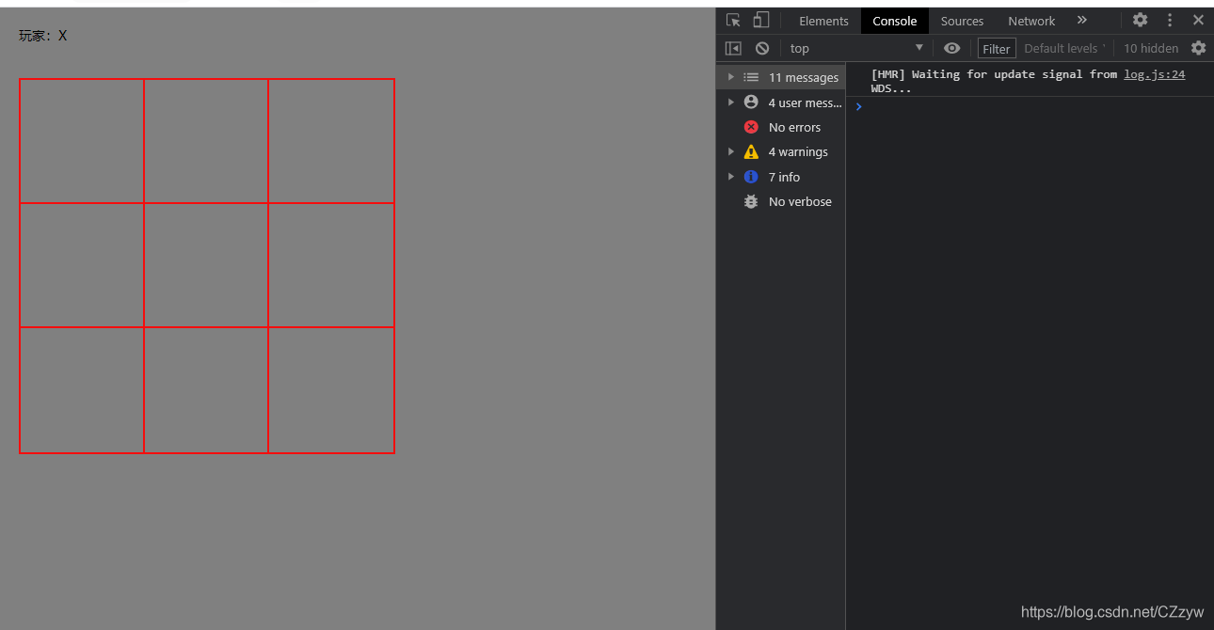The width and height of the screenshot is (1214, 630).
Task: Show more DevTools tabs chevron
Action: 1081,20
